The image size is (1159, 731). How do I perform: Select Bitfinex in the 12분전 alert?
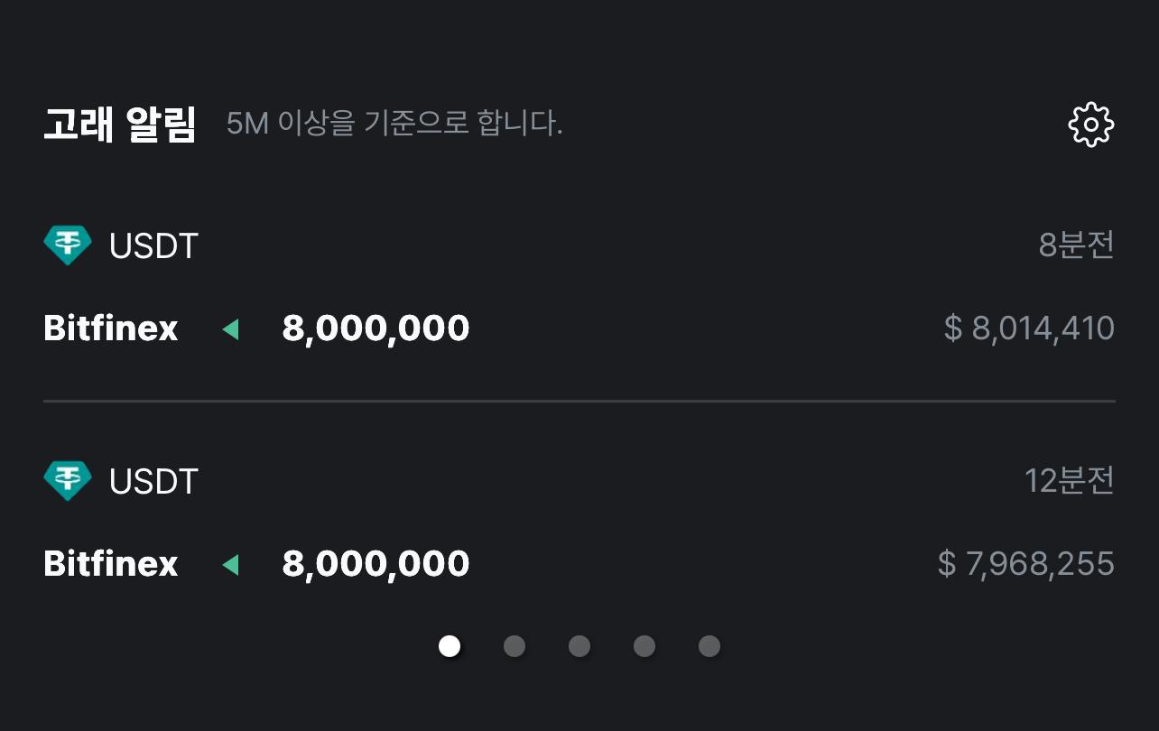click(111, 564)
